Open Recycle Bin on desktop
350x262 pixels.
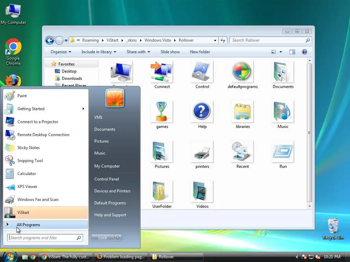(333, 229)
